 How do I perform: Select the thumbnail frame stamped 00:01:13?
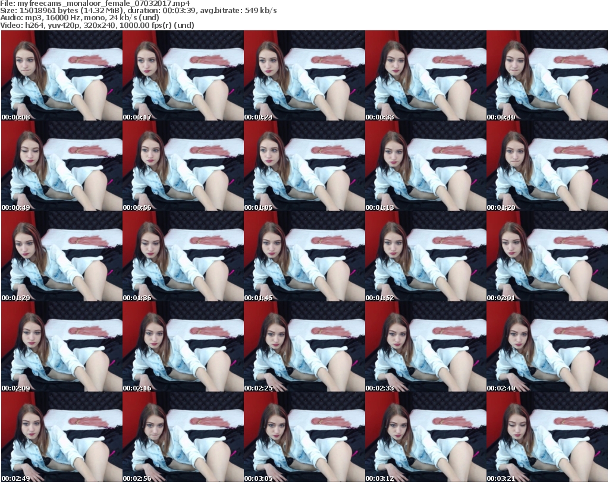(x=425, y=166)
